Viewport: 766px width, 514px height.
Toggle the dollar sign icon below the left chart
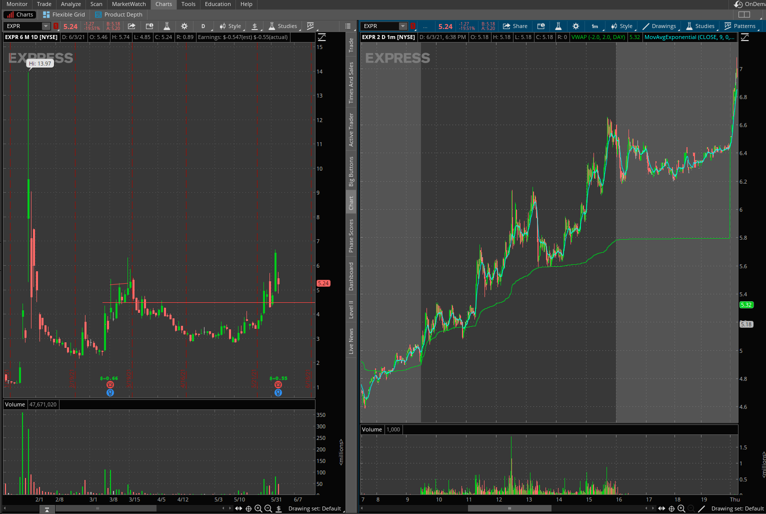(x=278, y=508)
